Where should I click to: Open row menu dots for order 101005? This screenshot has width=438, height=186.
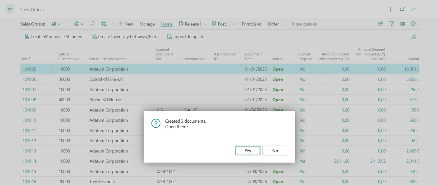pyautogui.click(x=52, y=69)
